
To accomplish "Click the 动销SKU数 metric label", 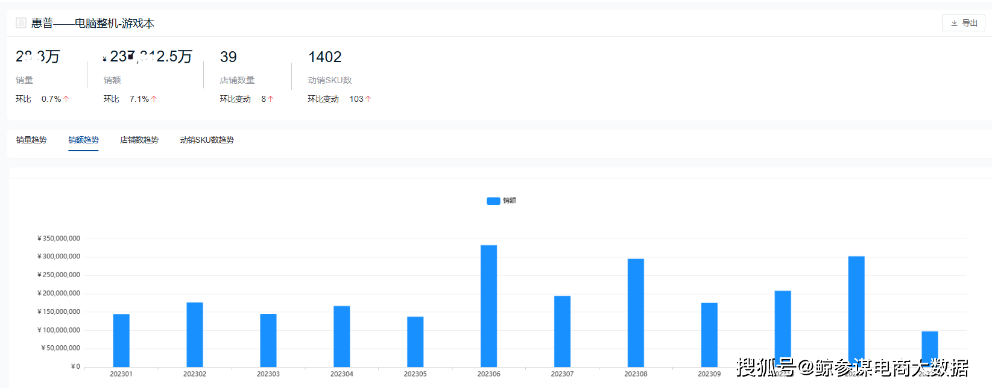I will (x=330, y=80).
